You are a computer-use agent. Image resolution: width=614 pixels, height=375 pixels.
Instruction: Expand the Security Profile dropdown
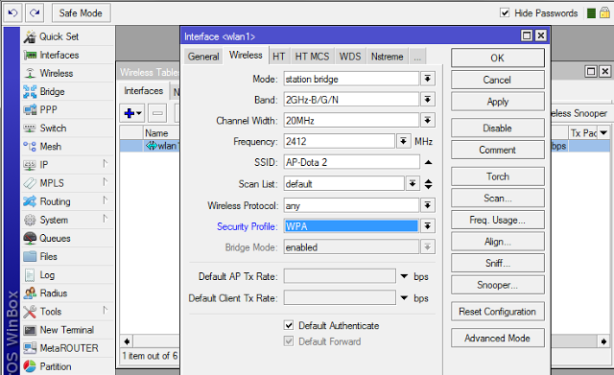(x=428, y=225)
